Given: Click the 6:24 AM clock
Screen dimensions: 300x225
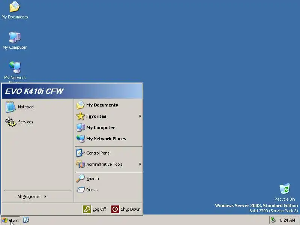Looking at the screenshot, I should (287, 220).
